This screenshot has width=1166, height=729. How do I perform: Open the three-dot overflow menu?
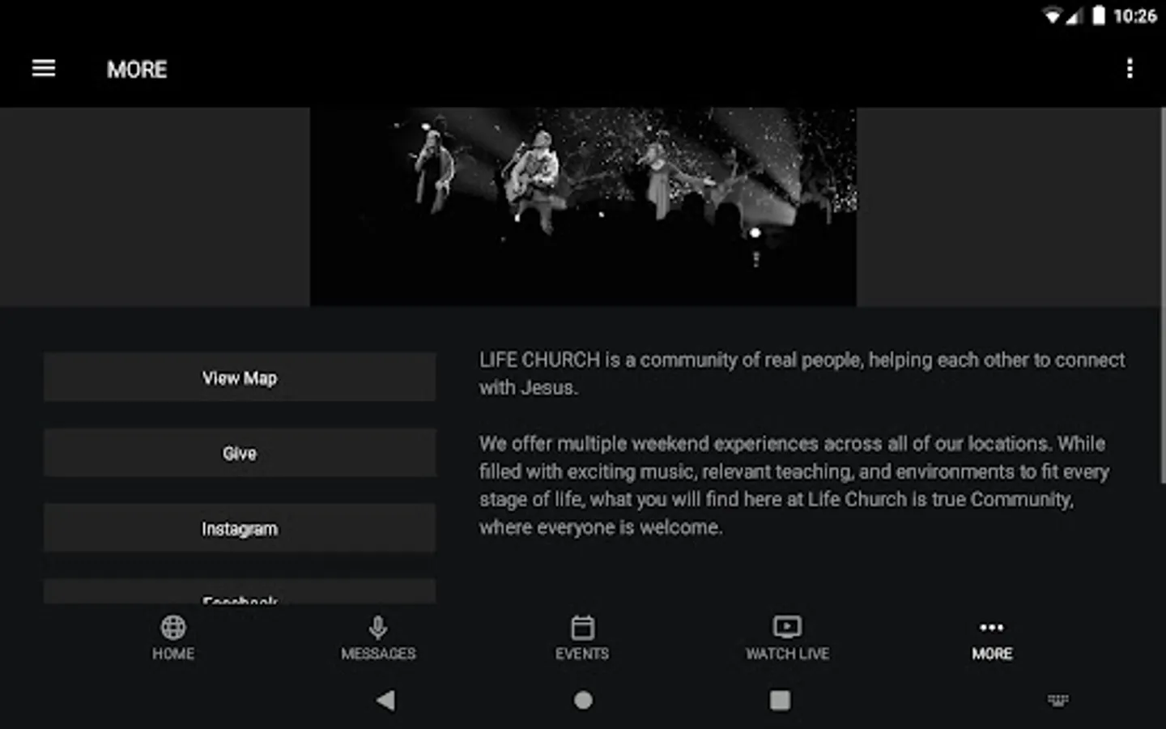(1130, 69)
